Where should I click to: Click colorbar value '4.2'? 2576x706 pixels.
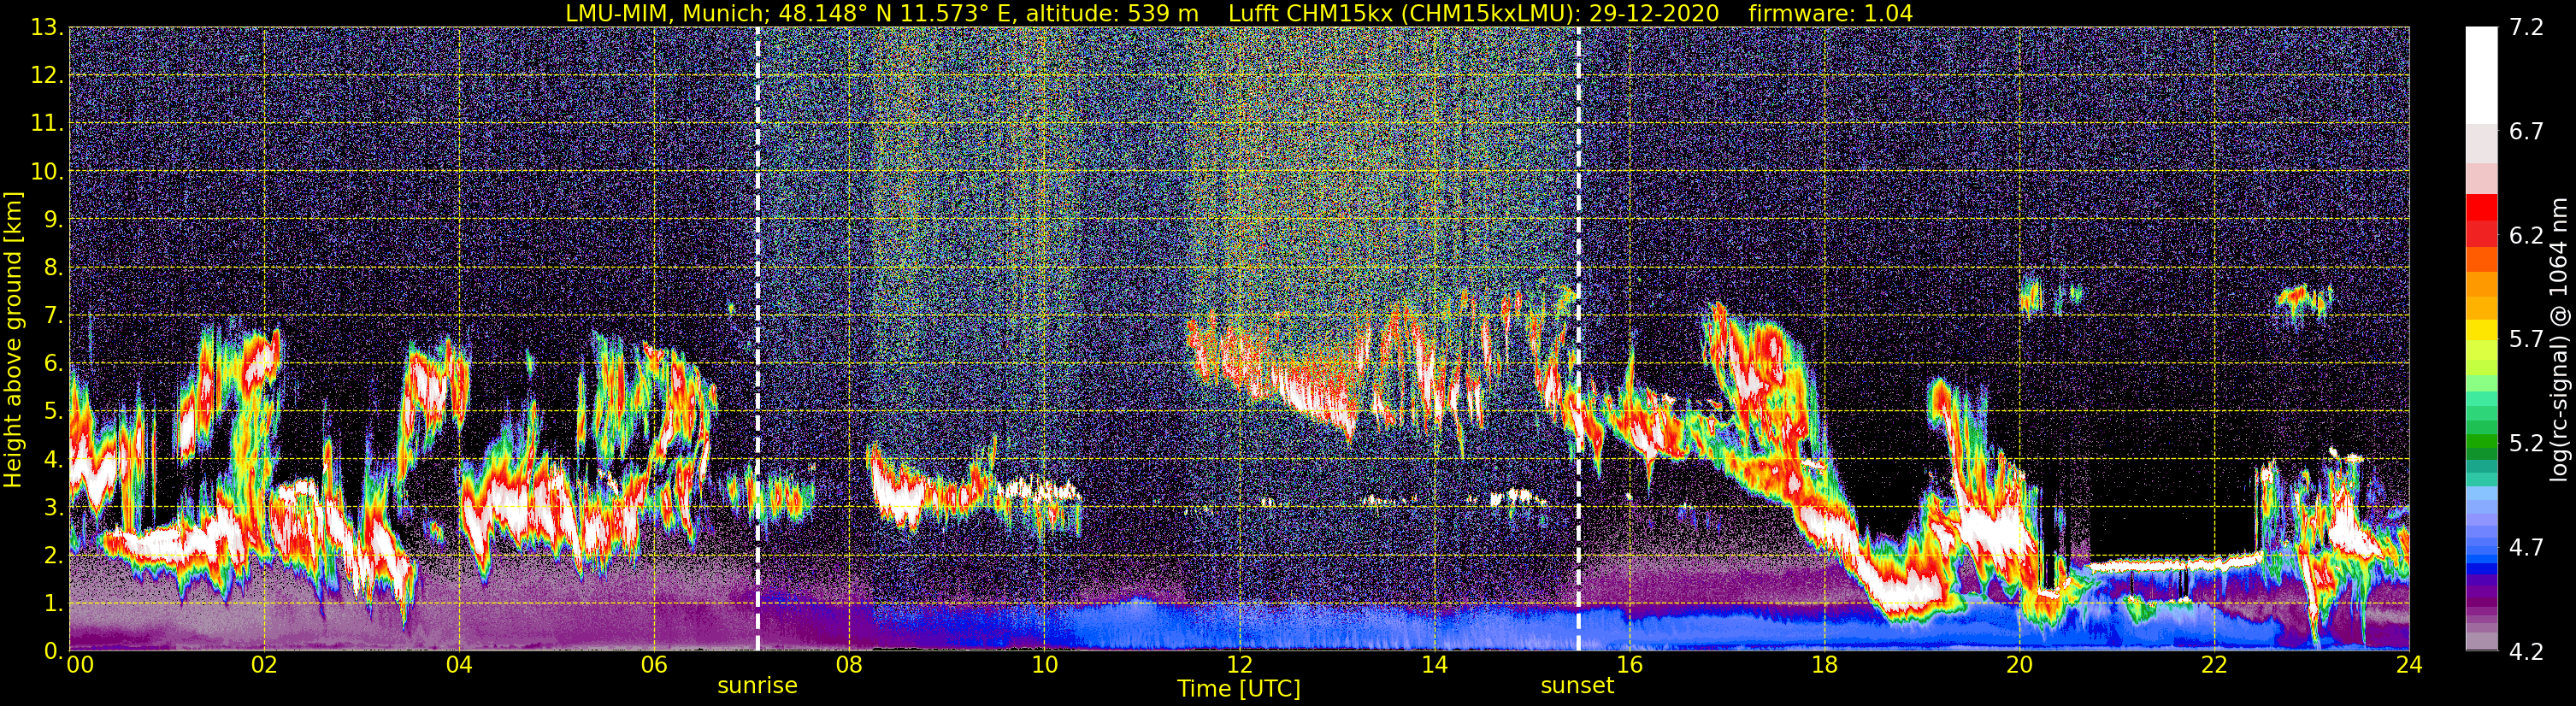(2526, 652)
